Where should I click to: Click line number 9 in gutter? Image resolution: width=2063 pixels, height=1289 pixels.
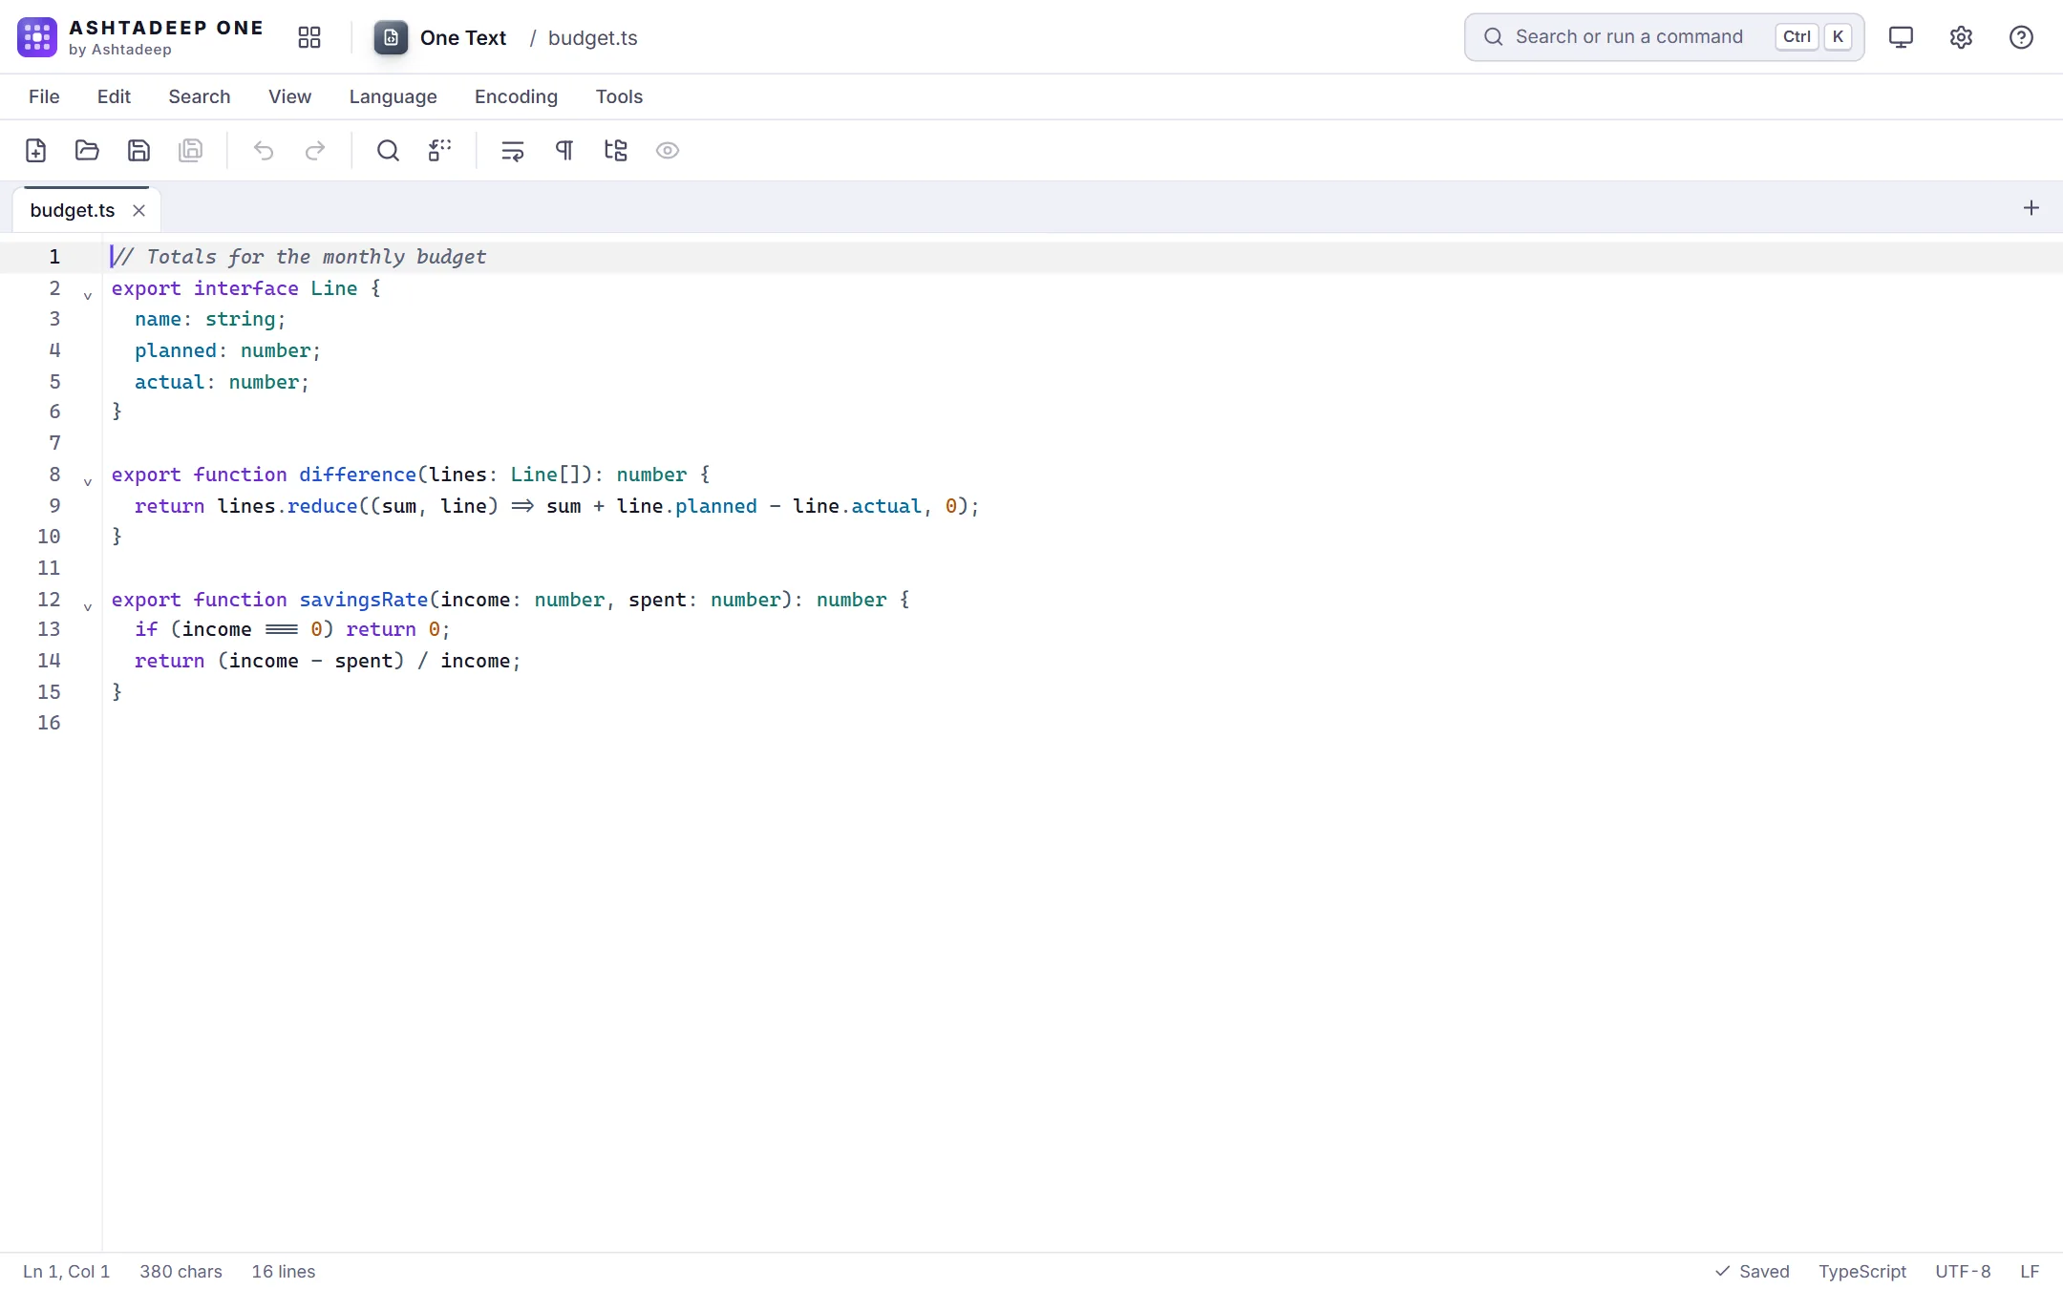pos(54,506)
